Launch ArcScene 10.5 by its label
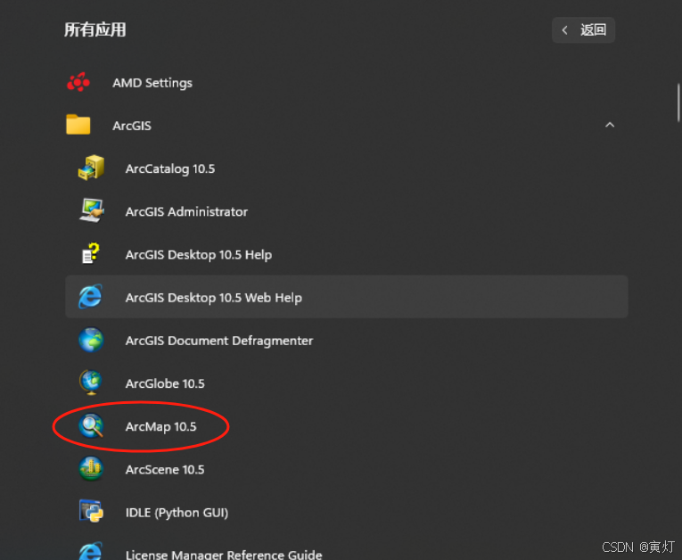 tap(165, 470)
